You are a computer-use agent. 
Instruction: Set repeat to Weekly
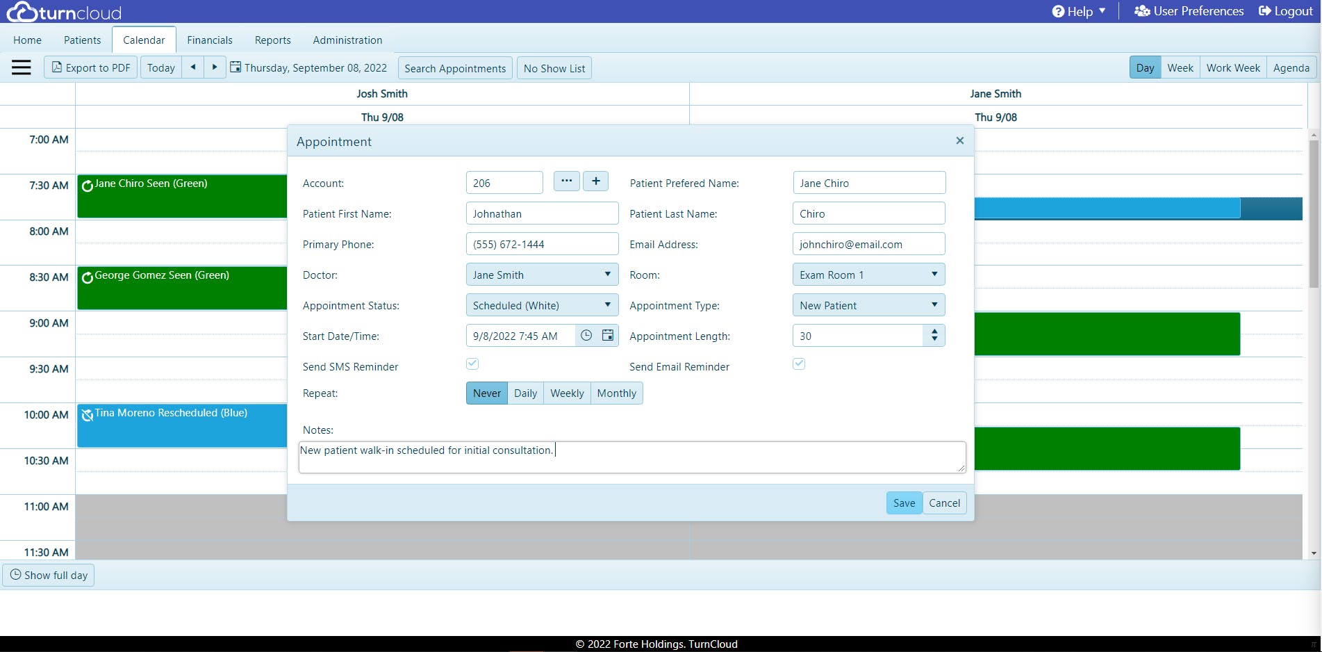pyautogui.click(x=566, y=393)
